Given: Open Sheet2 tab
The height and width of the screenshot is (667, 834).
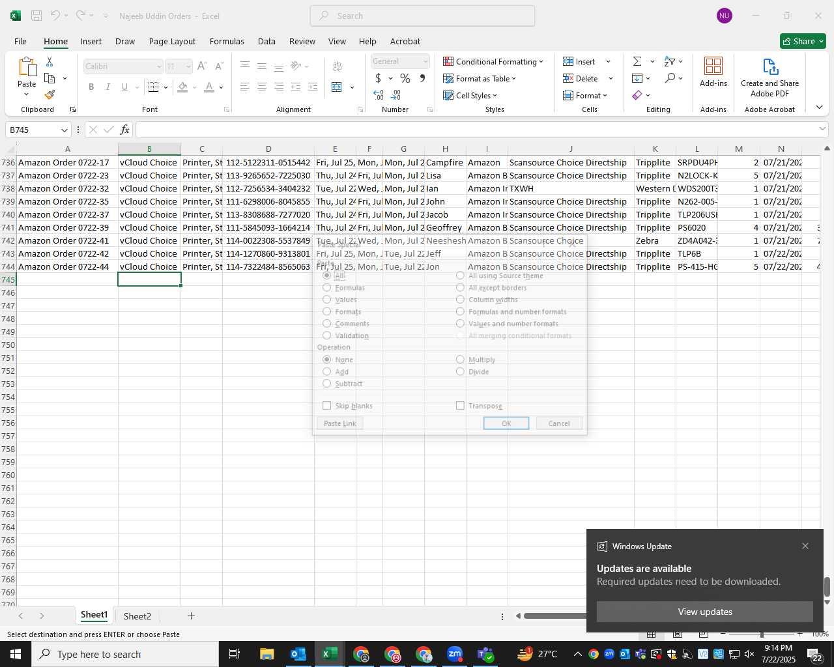Looking at the screenshot, I should coord(137,616).
